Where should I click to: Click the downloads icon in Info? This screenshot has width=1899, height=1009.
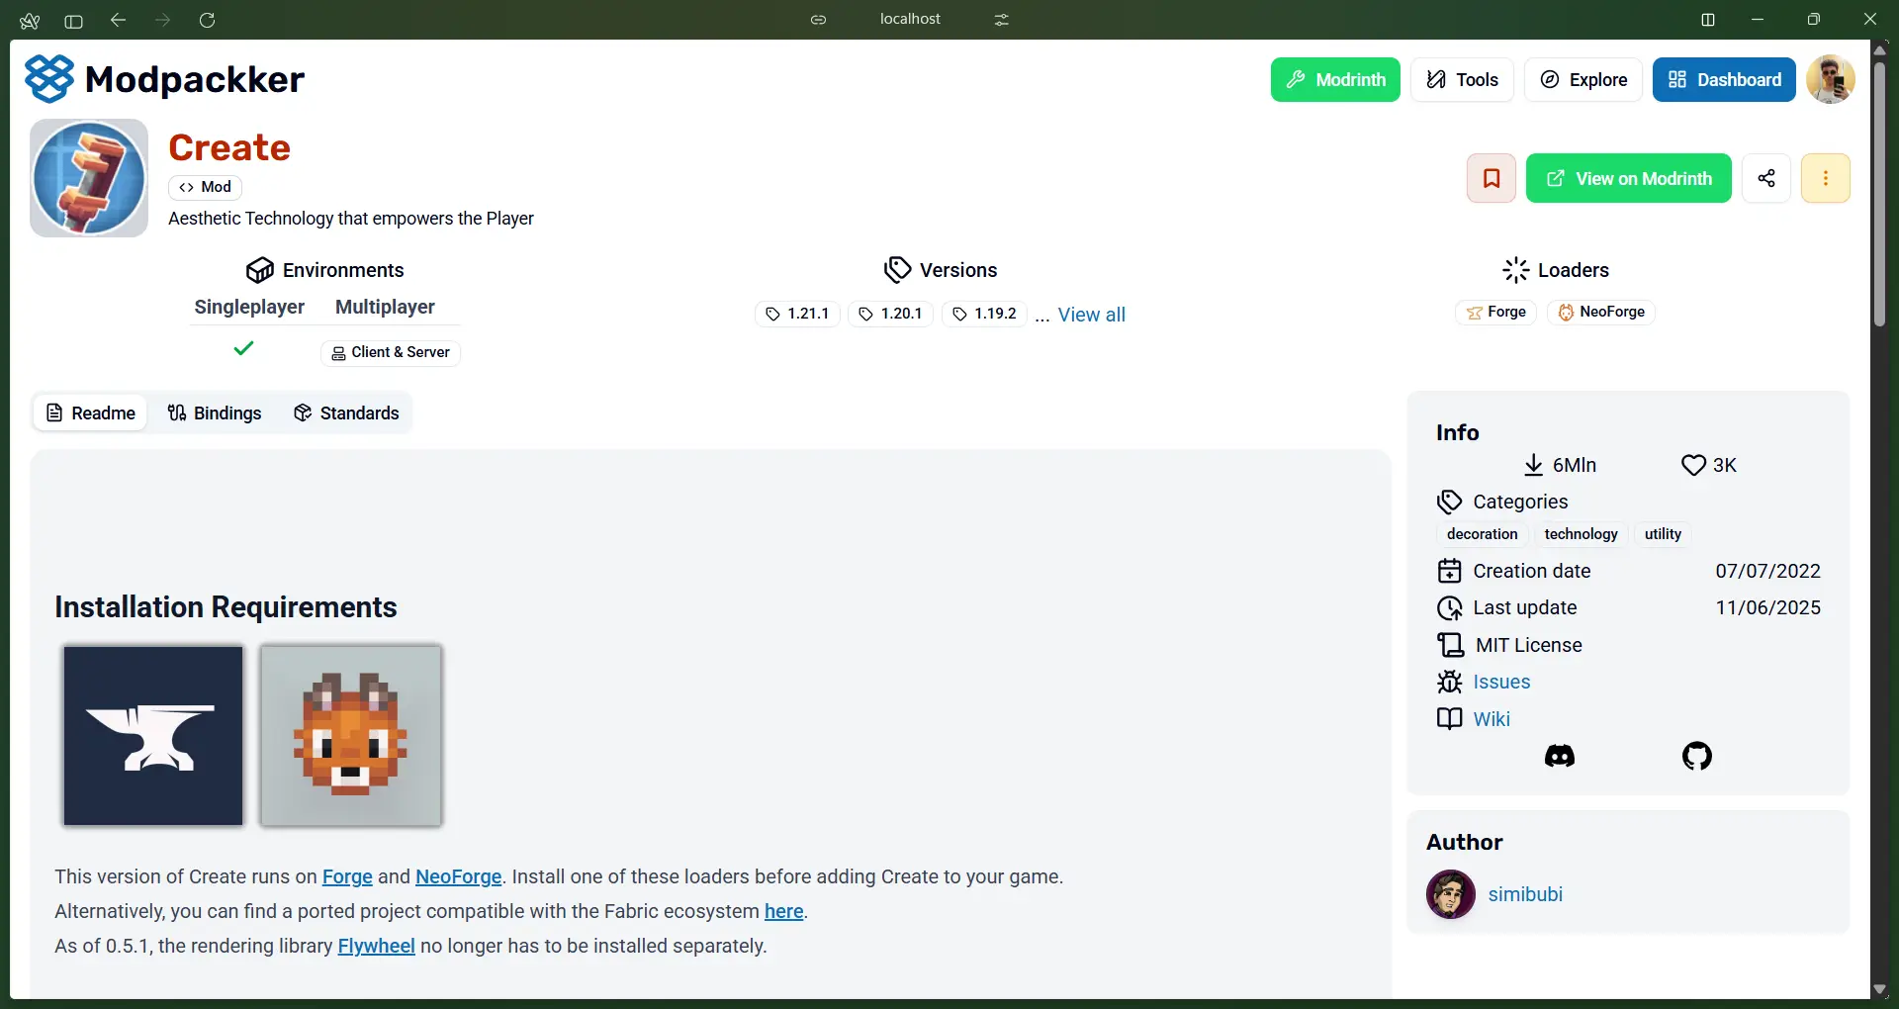point(1533,465)
